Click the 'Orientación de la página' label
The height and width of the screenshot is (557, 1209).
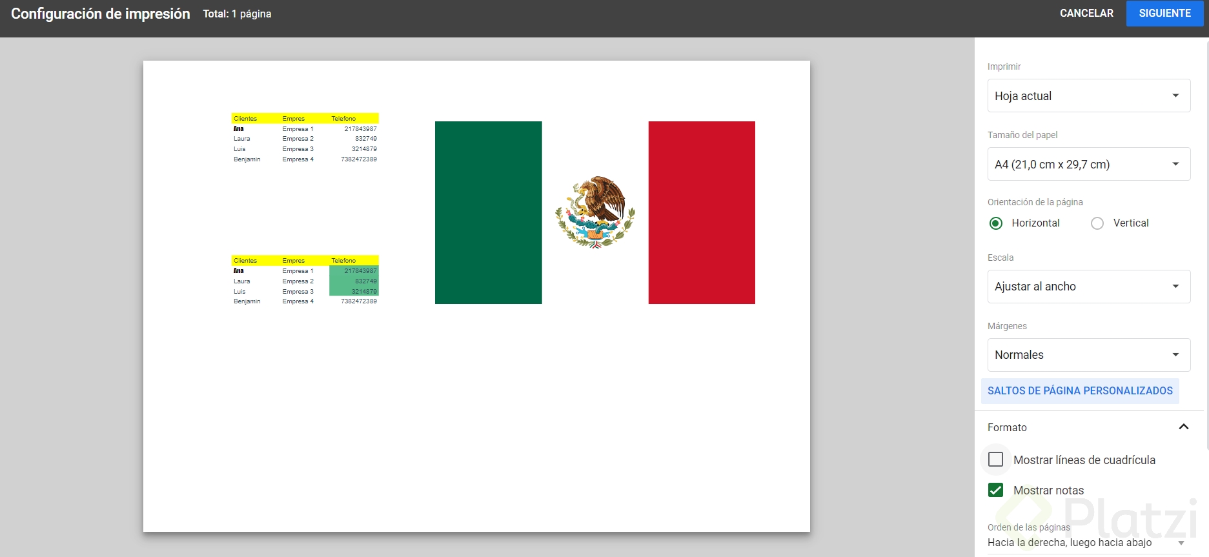point(1035,202)
